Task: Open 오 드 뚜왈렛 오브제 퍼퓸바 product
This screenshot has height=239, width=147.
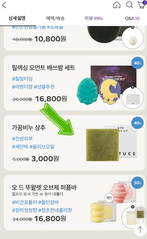Action: 44,187
